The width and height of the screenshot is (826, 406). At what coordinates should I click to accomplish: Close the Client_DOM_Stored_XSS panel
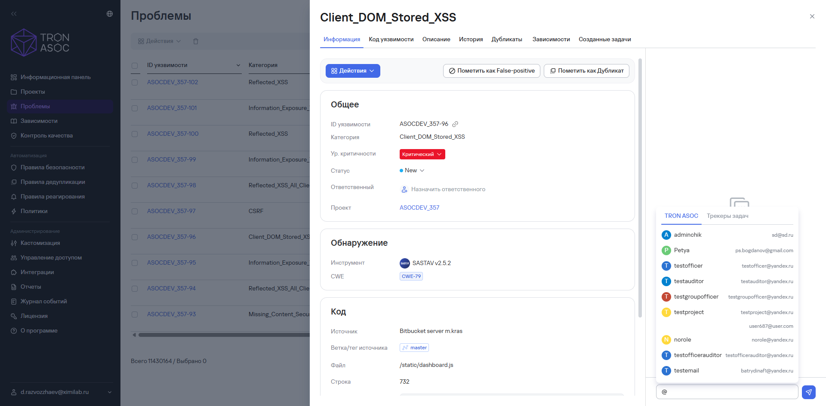[812, 16]
